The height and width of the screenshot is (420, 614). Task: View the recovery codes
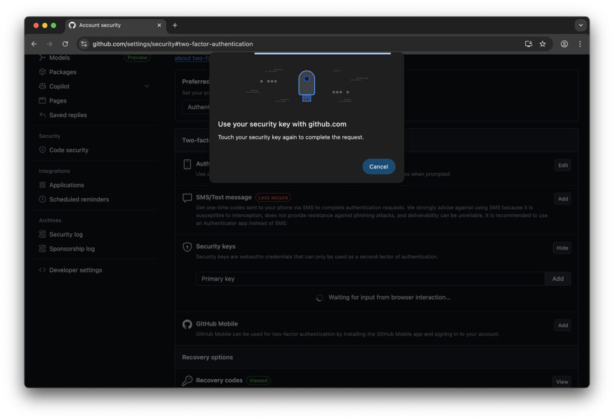562,382
